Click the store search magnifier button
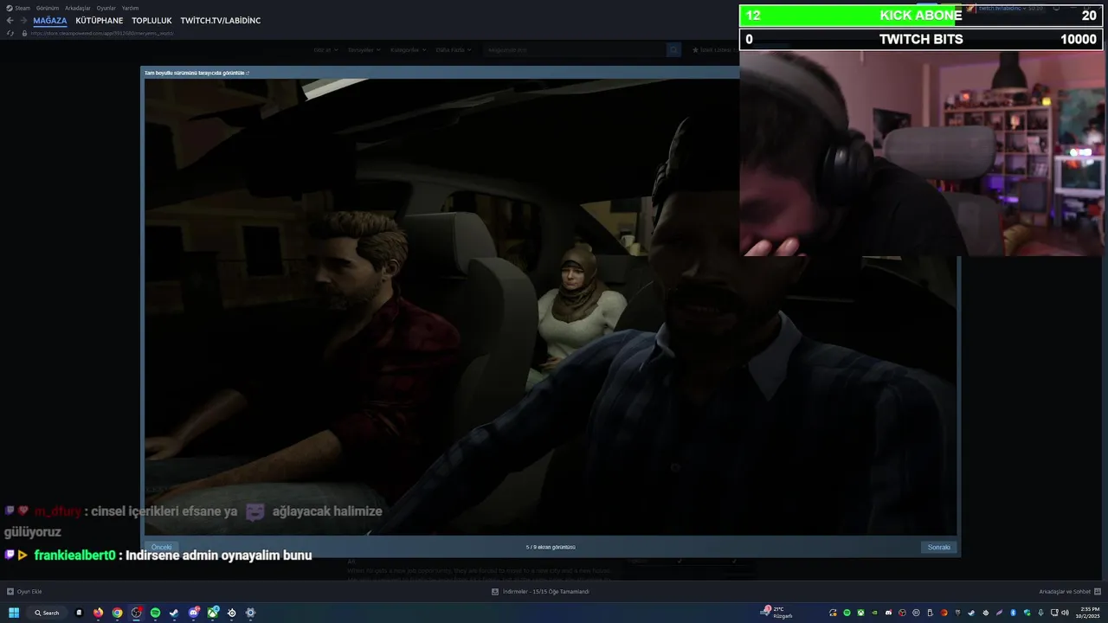This screenshot has width=1108, height=623. point(673,50)
